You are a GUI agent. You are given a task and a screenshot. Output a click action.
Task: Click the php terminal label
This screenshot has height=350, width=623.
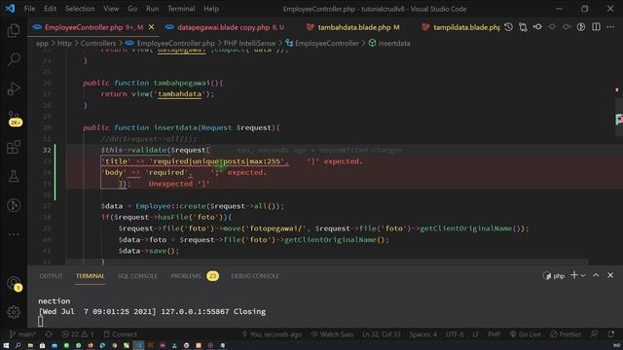pos(554,276)
